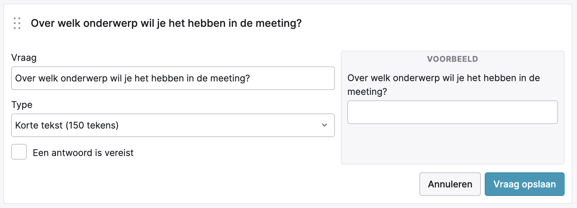Click the 'Een antwoord is vereist' label text

click(83, 153)
